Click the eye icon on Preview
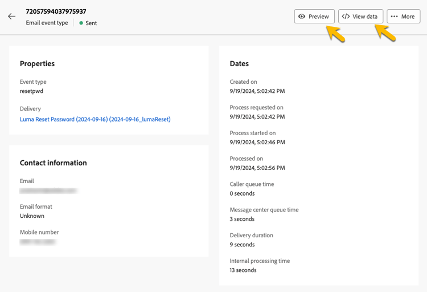 (302, 17)
